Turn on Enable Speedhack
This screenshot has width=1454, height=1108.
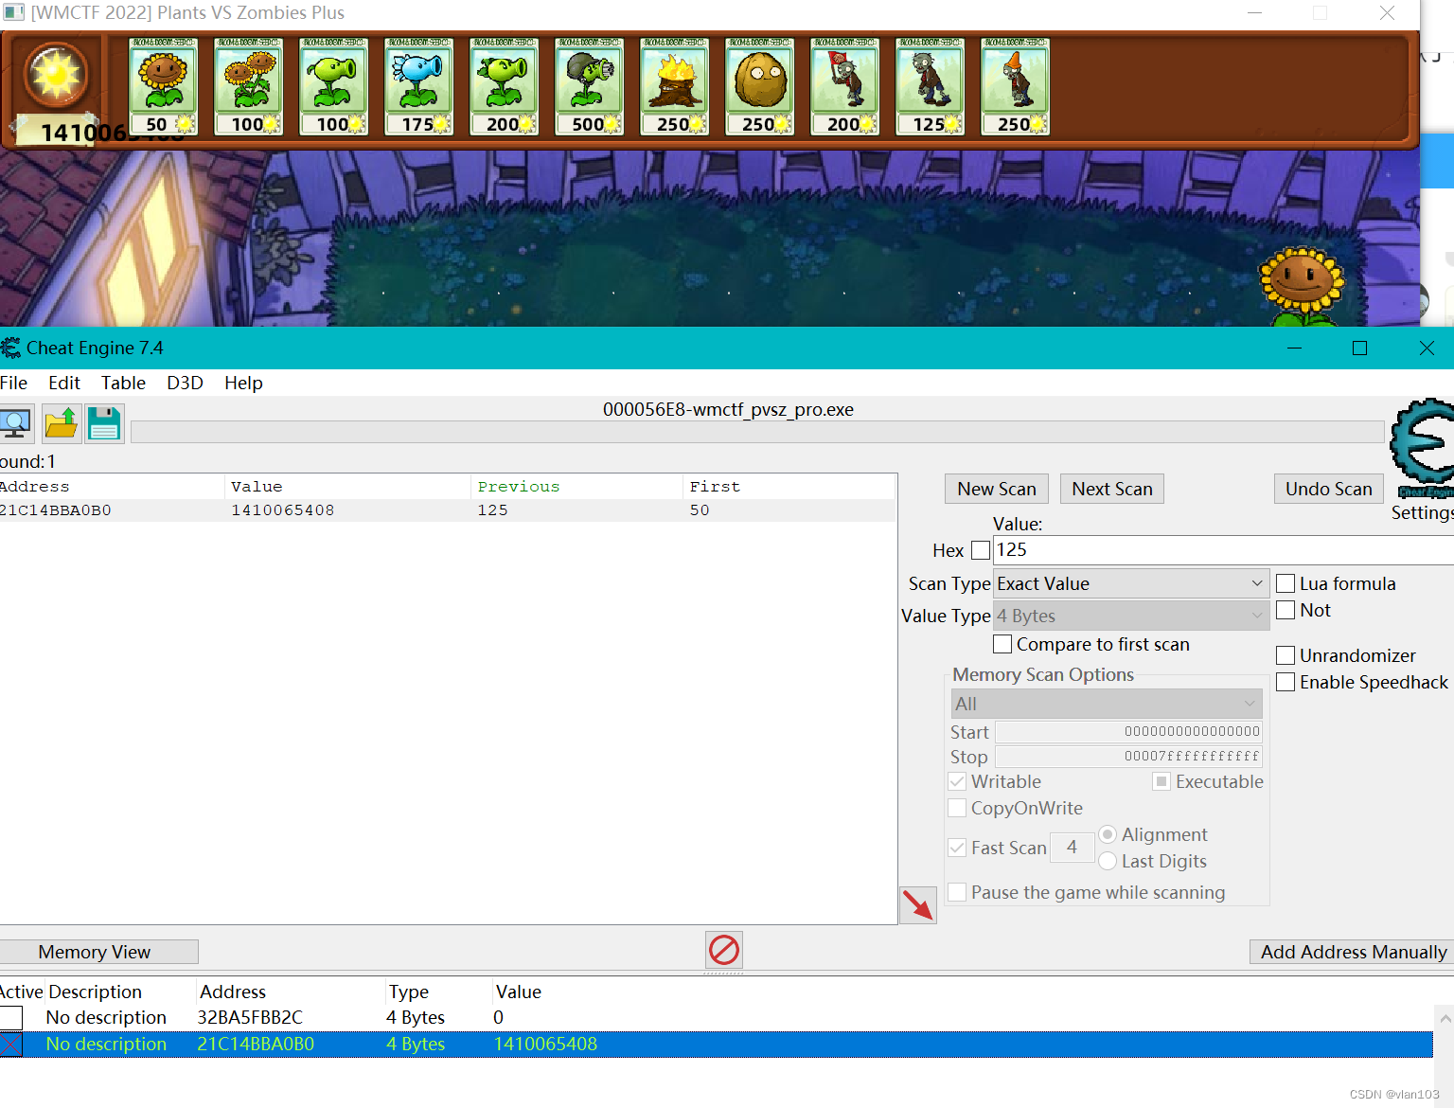(1286, 682)
